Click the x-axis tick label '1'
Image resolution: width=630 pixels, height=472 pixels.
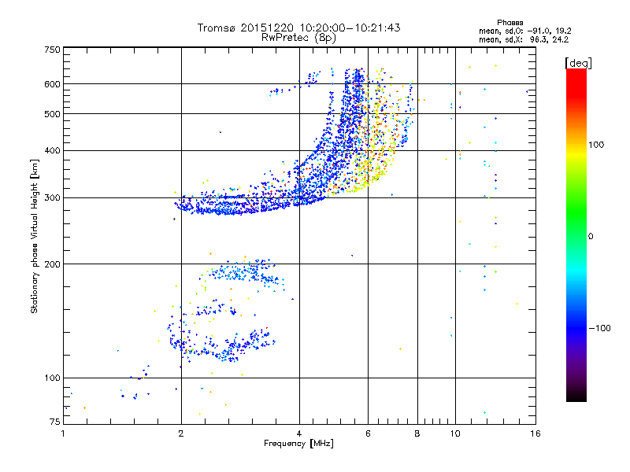63,433
